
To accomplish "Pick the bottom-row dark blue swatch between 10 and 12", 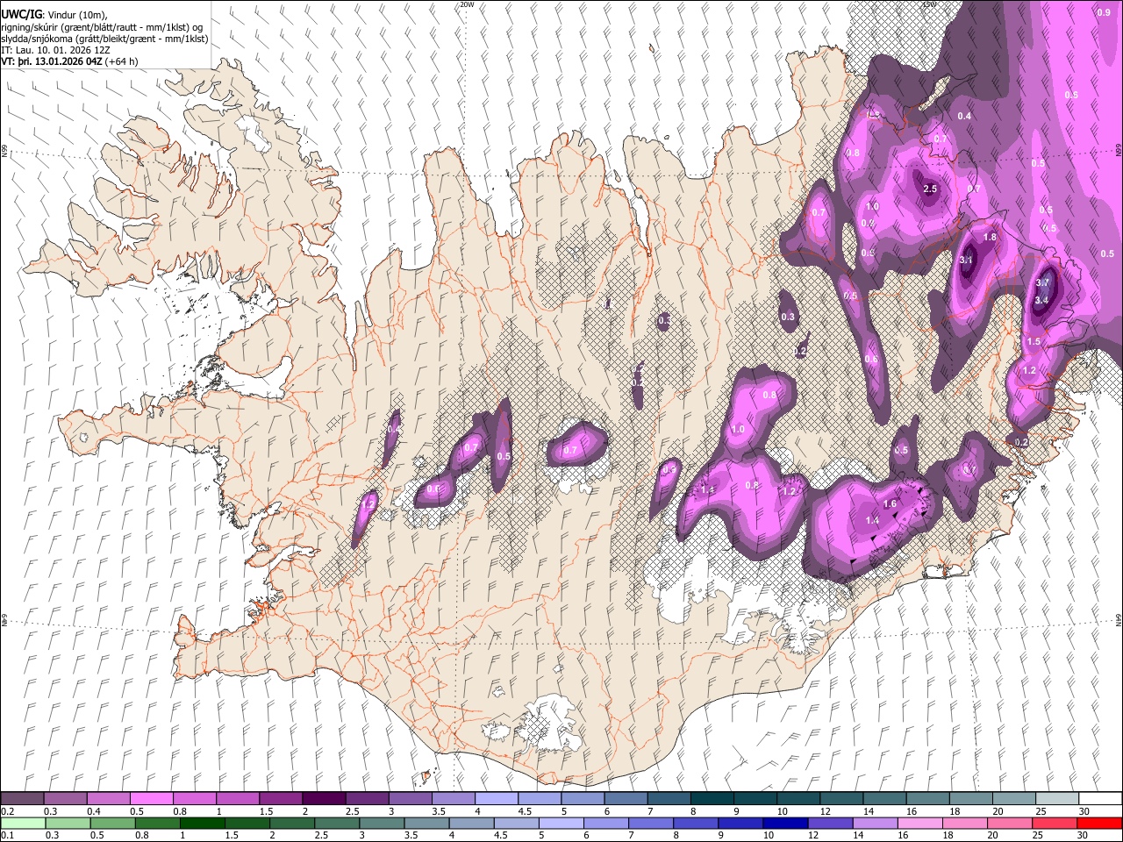I will tap(784, 824).
